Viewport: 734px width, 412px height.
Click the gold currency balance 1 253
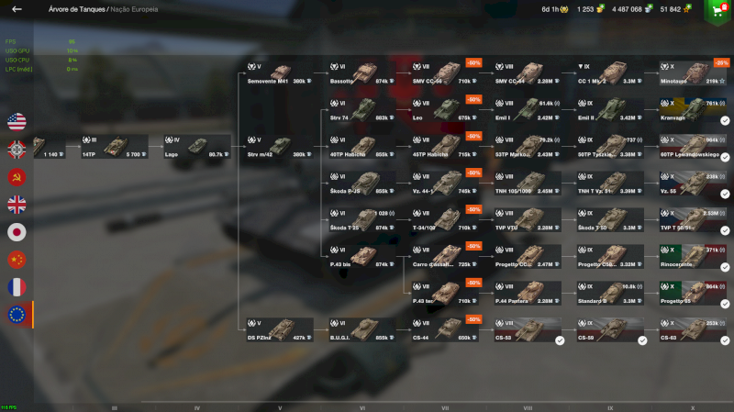(590, 9)
